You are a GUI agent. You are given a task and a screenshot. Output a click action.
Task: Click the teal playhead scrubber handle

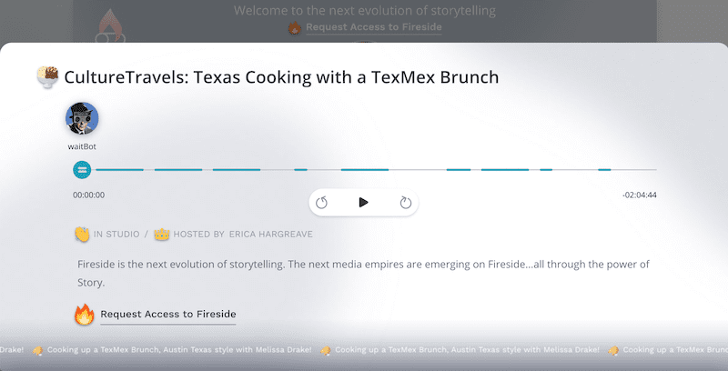(x=82, y=170)
